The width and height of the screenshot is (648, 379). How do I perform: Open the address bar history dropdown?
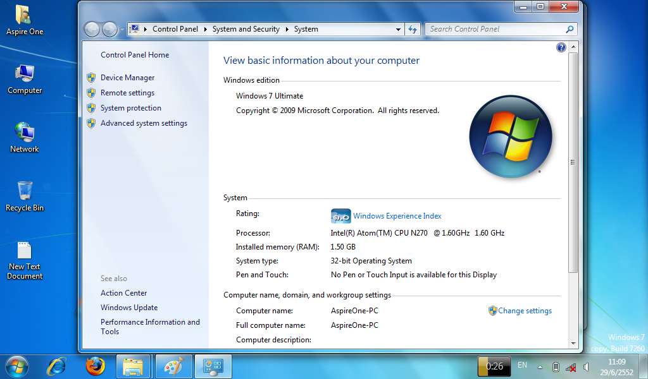point(398,29)
